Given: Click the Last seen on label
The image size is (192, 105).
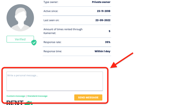Looking at the screenshot, I should click(x=51, y=20).
